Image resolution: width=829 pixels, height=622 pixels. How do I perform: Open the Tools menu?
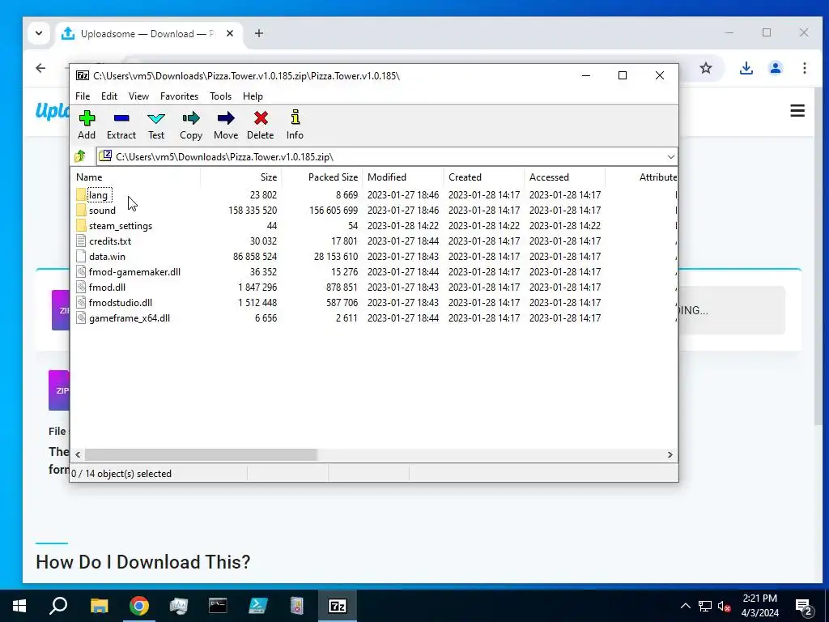tap(220, 96)
